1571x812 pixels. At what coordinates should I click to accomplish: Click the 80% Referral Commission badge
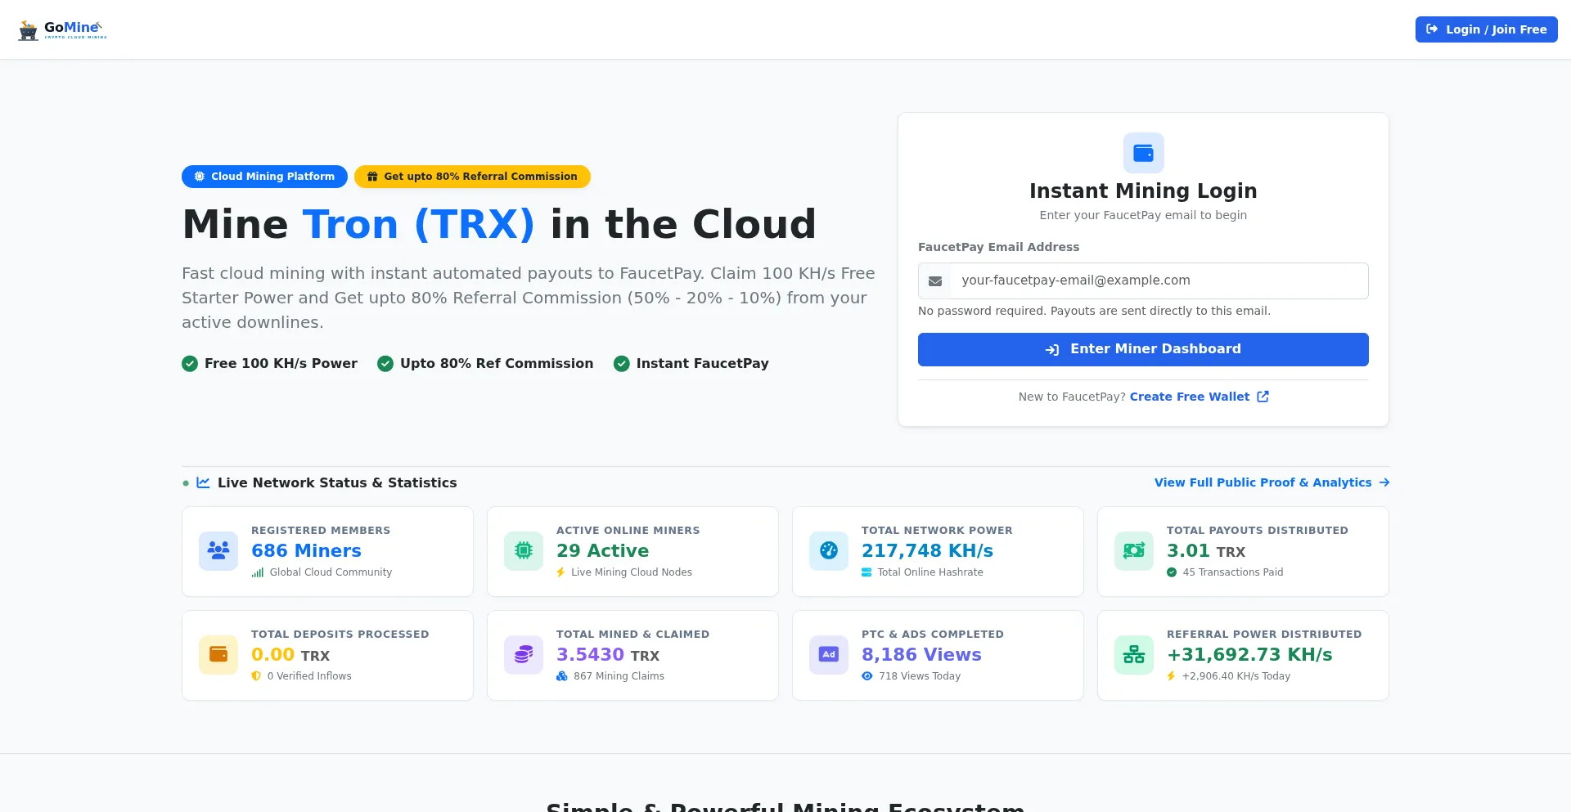[x=472, y=177]
